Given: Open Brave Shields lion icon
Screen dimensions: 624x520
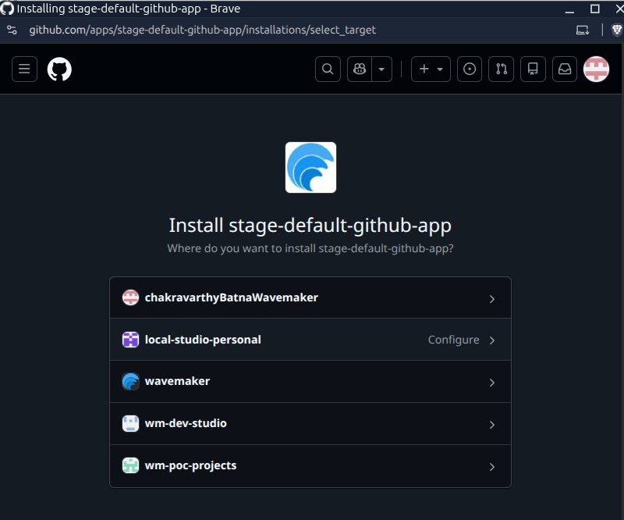Looking at the screenshot, I should [x=617, y=30].
